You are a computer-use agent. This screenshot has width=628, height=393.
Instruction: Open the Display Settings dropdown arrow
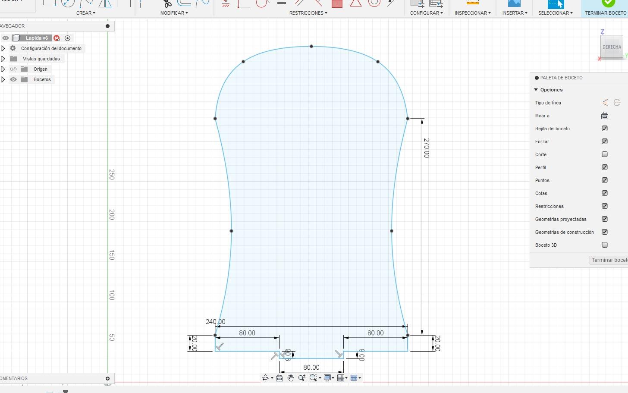click(333, 378)
